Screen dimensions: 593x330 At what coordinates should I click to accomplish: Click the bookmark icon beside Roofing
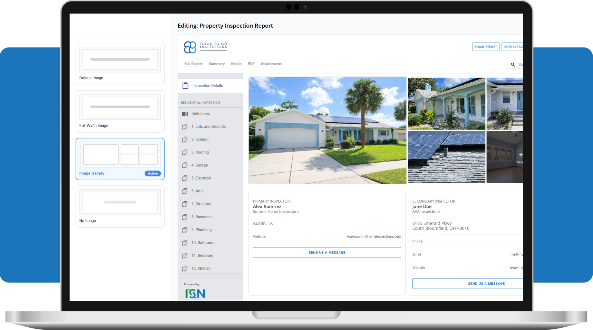(x=185, y=152)
